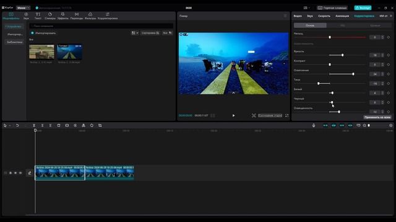Split the clip at the playhead
The image size is (396, 222).
34,125
